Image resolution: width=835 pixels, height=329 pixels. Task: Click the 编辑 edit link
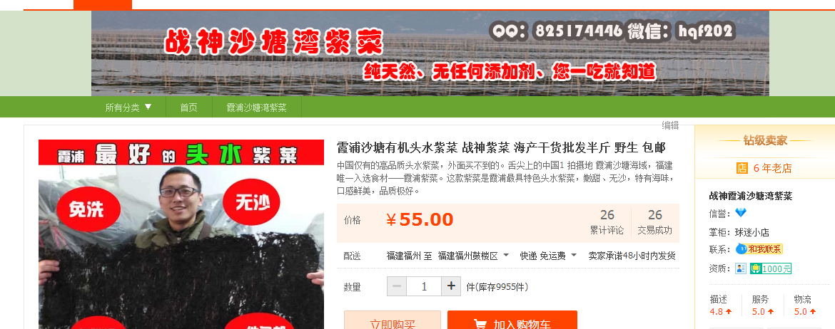tap(670, 125)
